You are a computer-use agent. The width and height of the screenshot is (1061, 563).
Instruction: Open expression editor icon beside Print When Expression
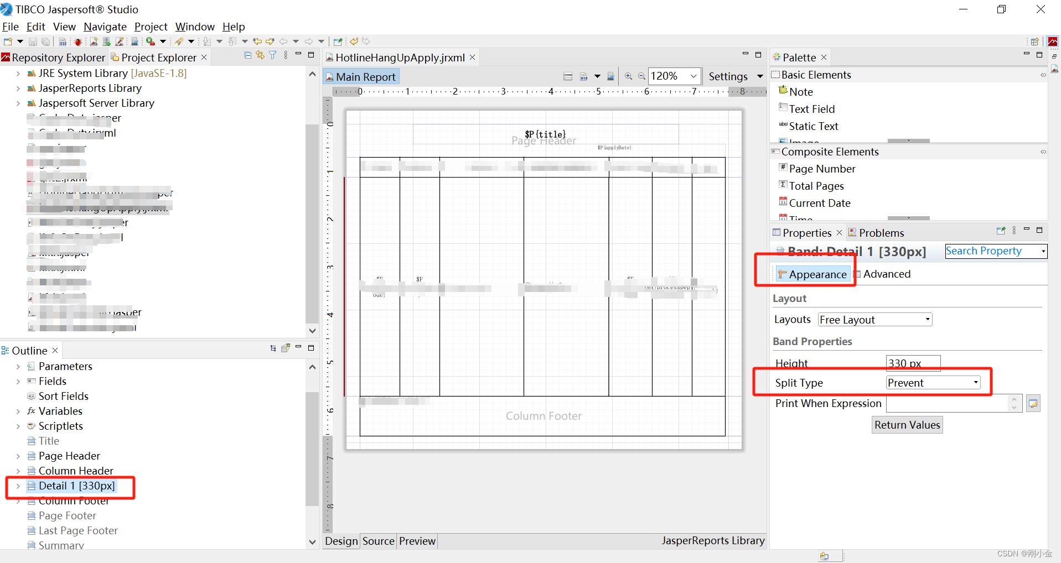pyautogui.click(x=1033, y=404)
